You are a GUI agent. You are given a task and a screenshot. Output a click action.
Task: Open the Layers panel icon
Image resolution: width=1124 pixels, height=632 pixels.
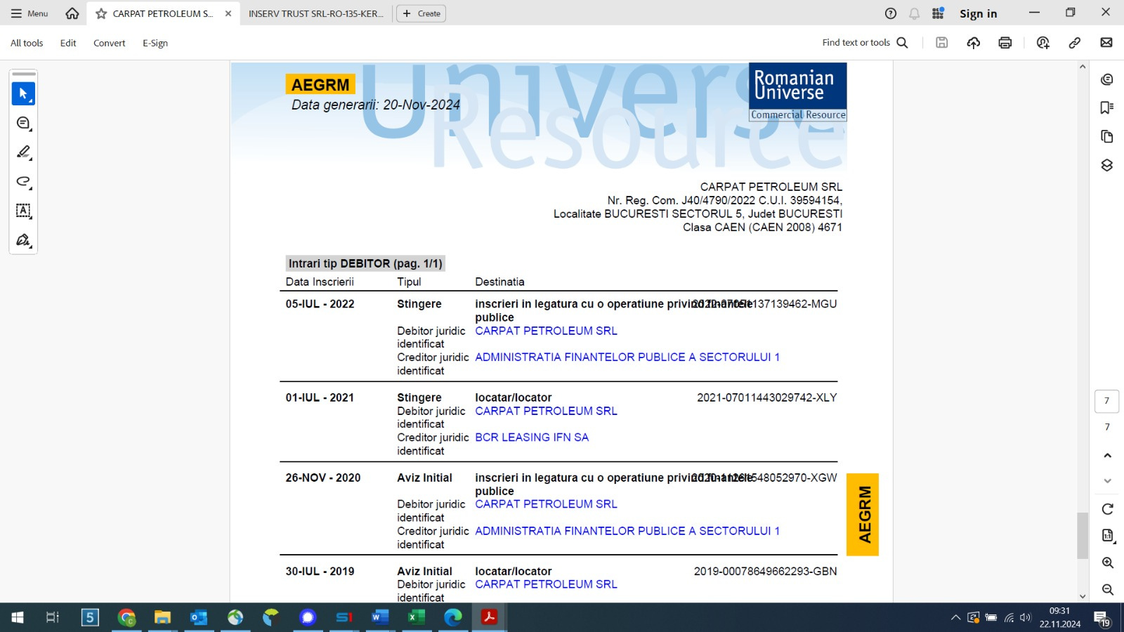pyautogui.click(x=1107, y=165)
